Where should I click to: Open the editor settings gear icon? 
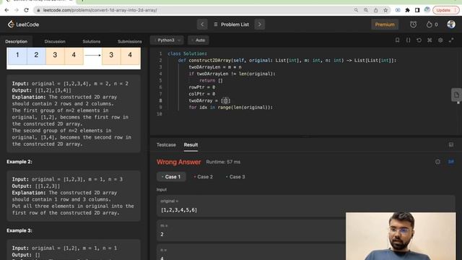click(440, 40)
